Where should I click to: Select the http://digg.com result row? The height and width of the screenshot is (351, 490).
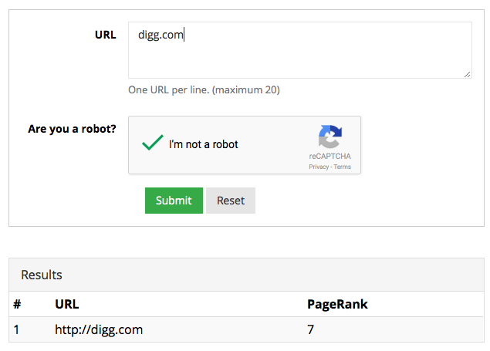click(247, 329)
